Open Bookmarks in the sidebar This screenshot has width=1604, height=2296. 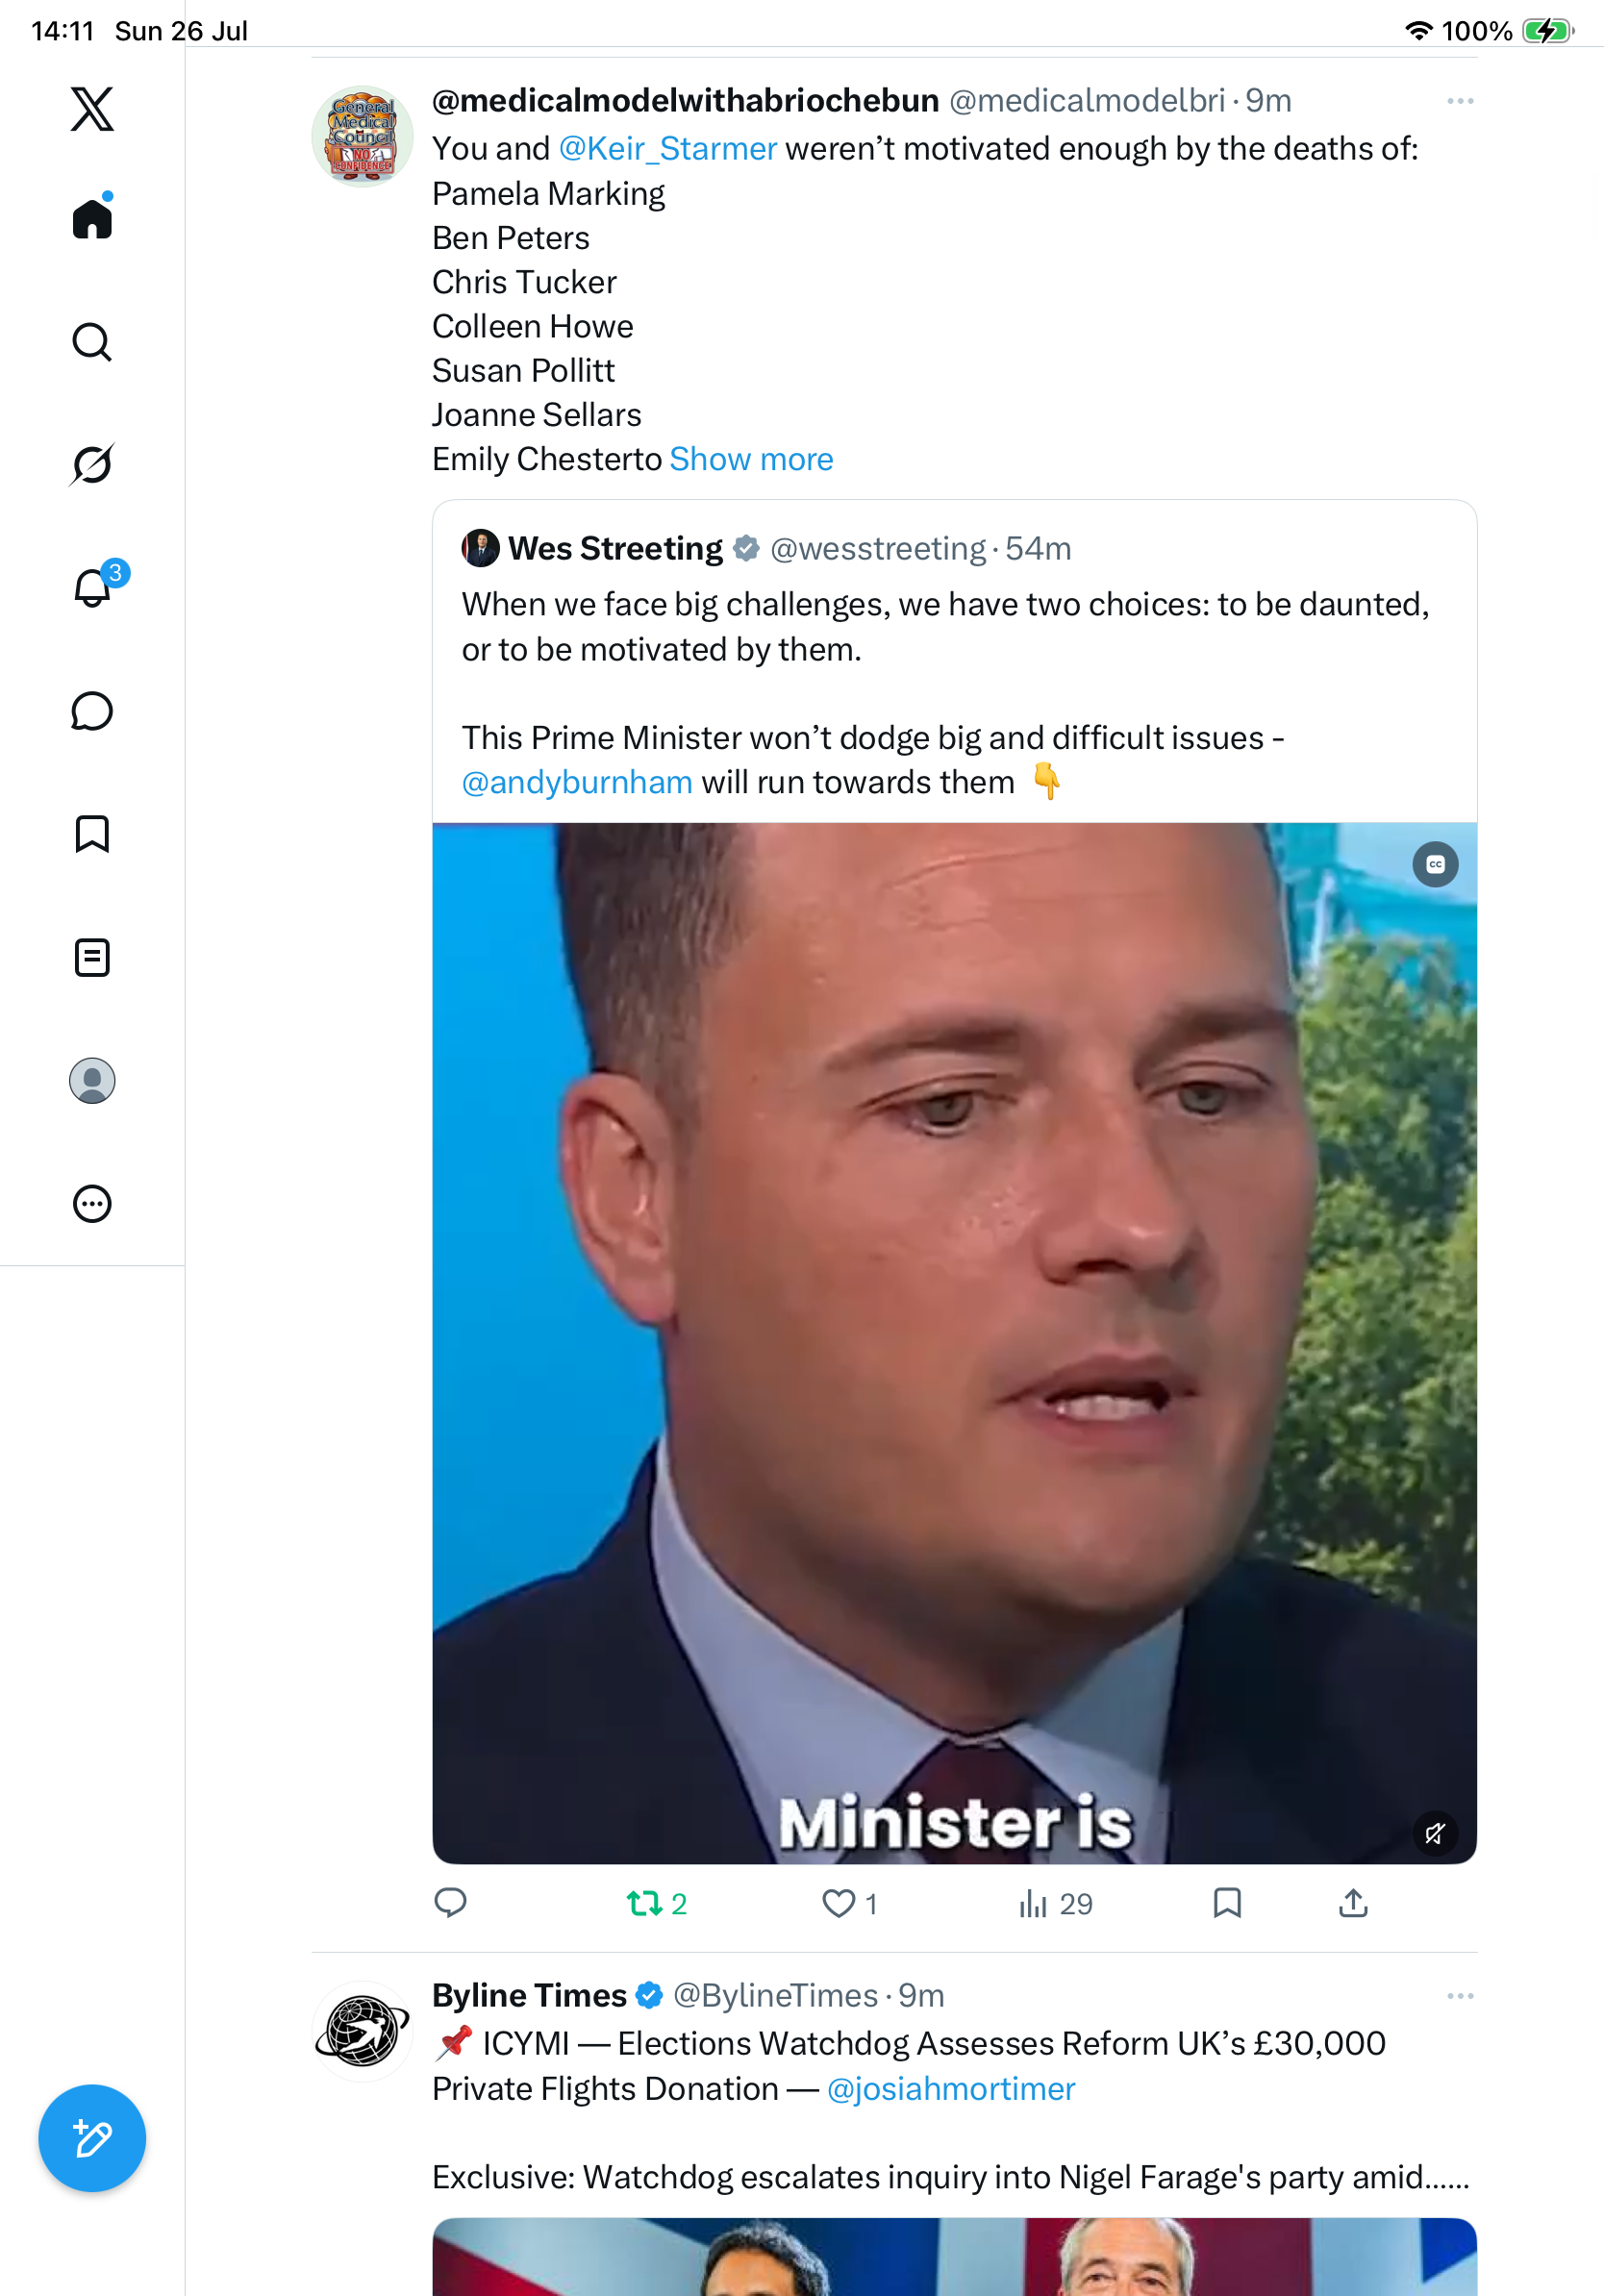click(x=92, y=834)
